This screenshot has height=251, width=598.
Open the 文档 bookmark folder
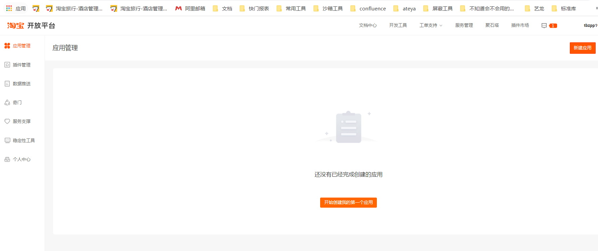(x=222, y=8)
